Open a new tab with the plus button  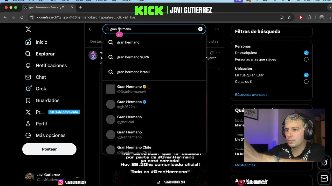click(80, 7)
